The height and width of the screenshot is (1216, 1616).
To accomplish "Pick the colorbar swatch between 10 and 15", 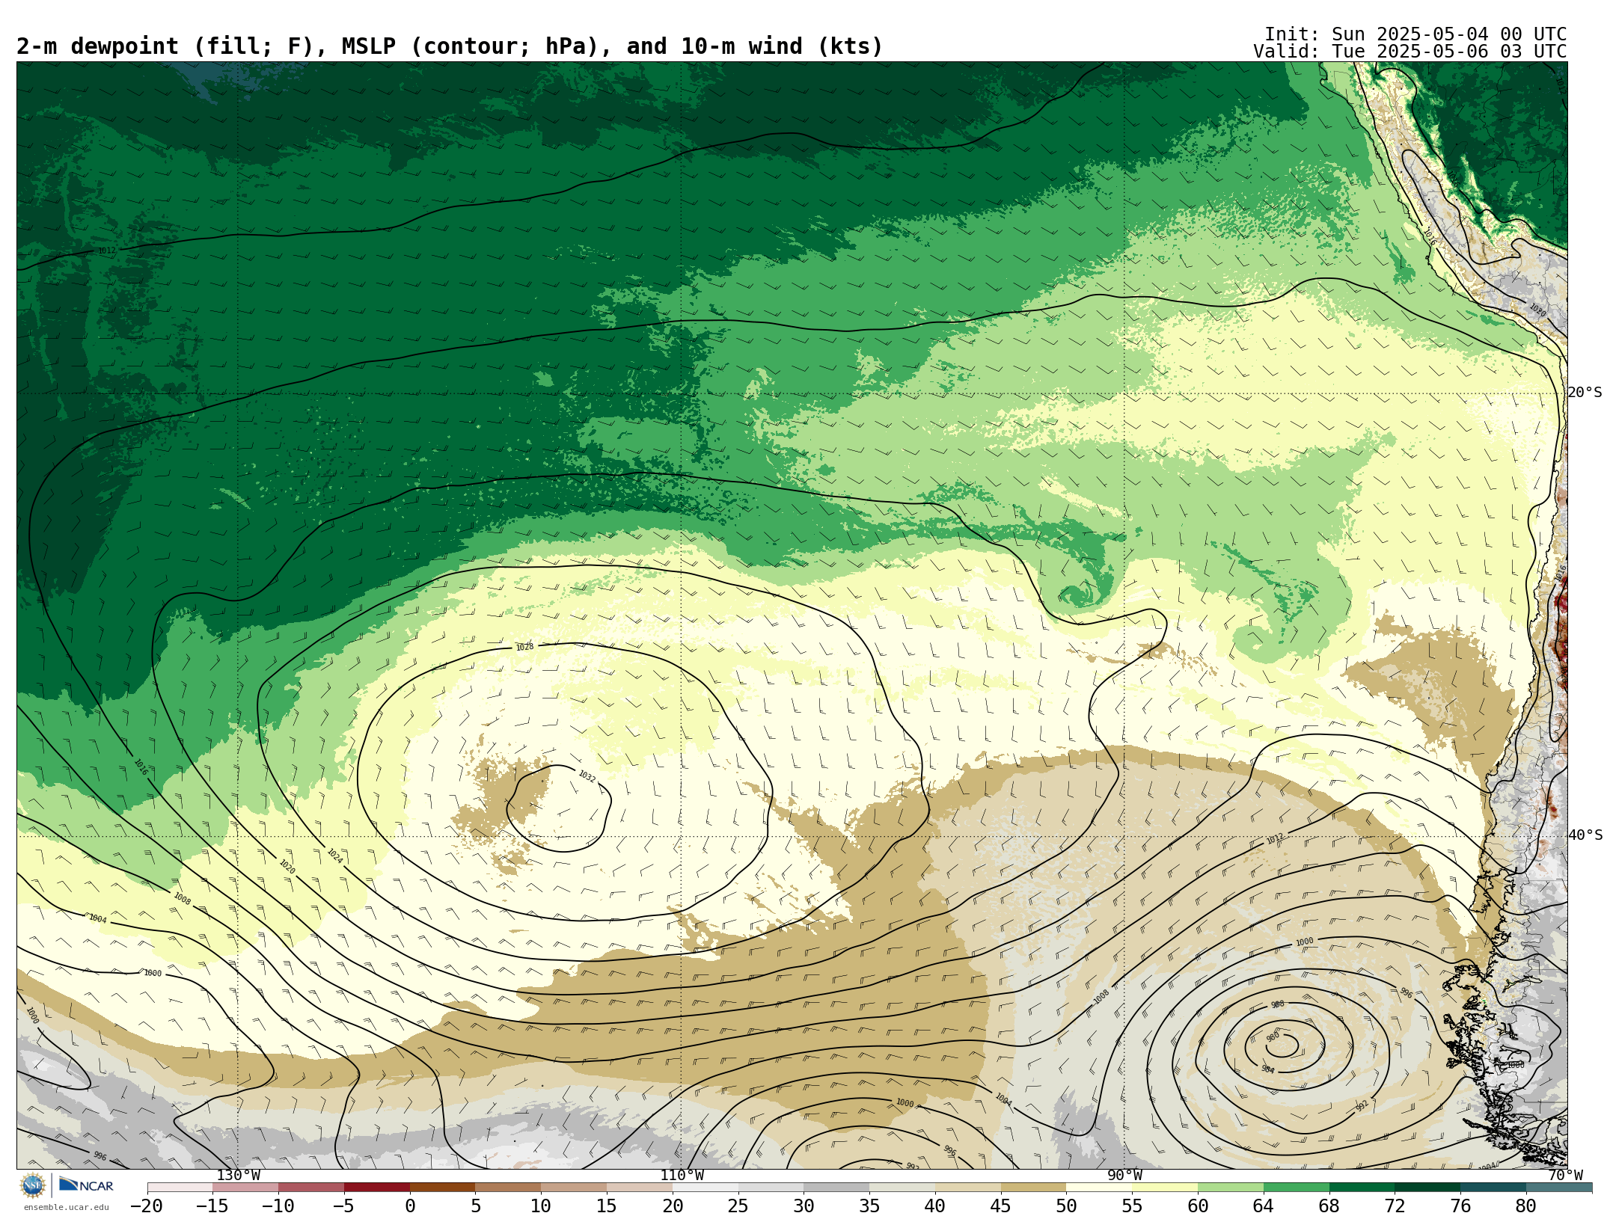I will point(574,1188).
